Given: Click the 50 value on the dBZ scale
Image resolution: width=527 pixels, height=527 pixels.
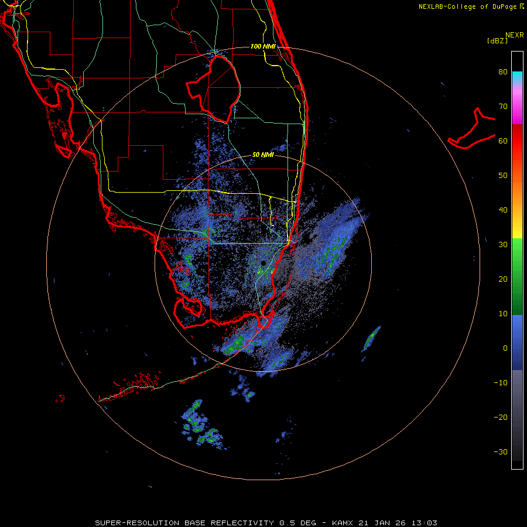Looking at the screenshot, I should [x=503, y=176].
